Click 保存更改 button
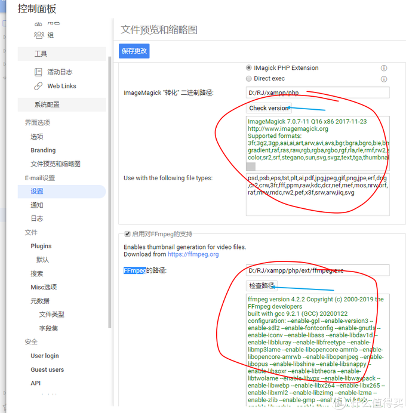This screenshot has width=406, height=413. 134,51
